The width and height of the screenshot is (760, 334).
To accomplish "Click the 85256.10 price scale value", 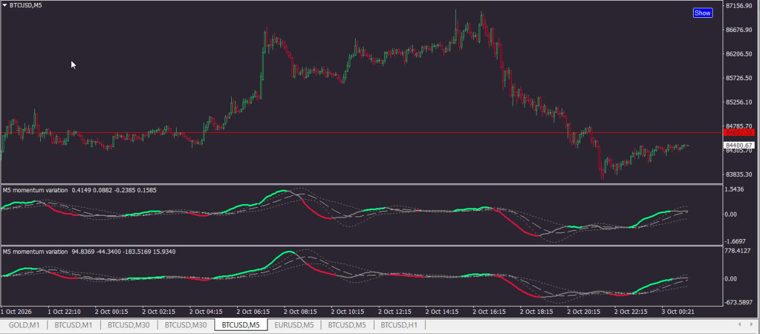I will pos(739,102).
